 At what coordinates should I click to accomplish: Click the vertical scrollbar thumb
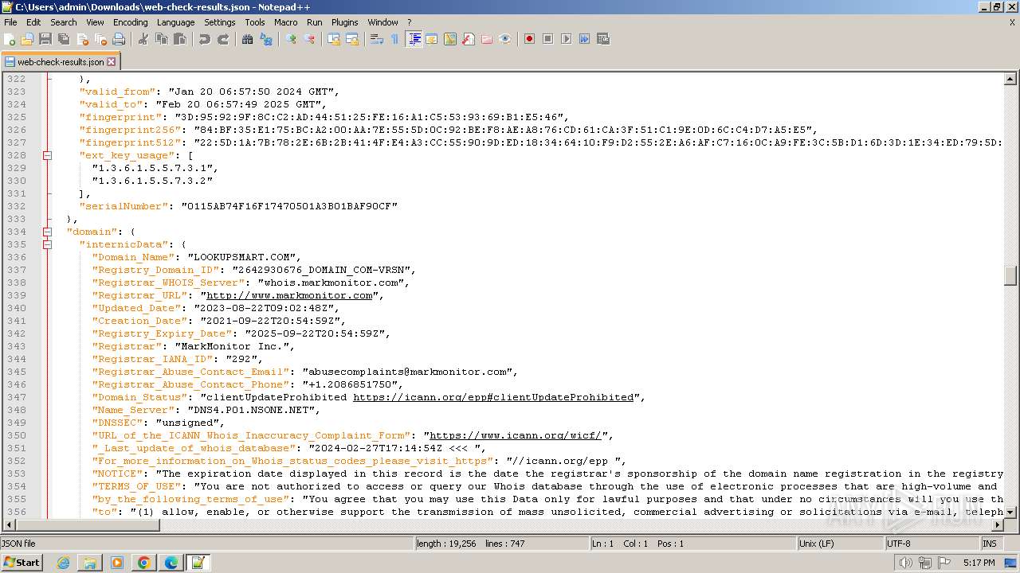(x=1010, y=275)
